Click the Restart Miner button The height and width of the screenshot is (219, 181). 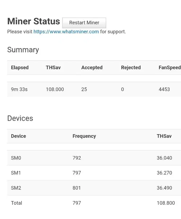(84, 23)
